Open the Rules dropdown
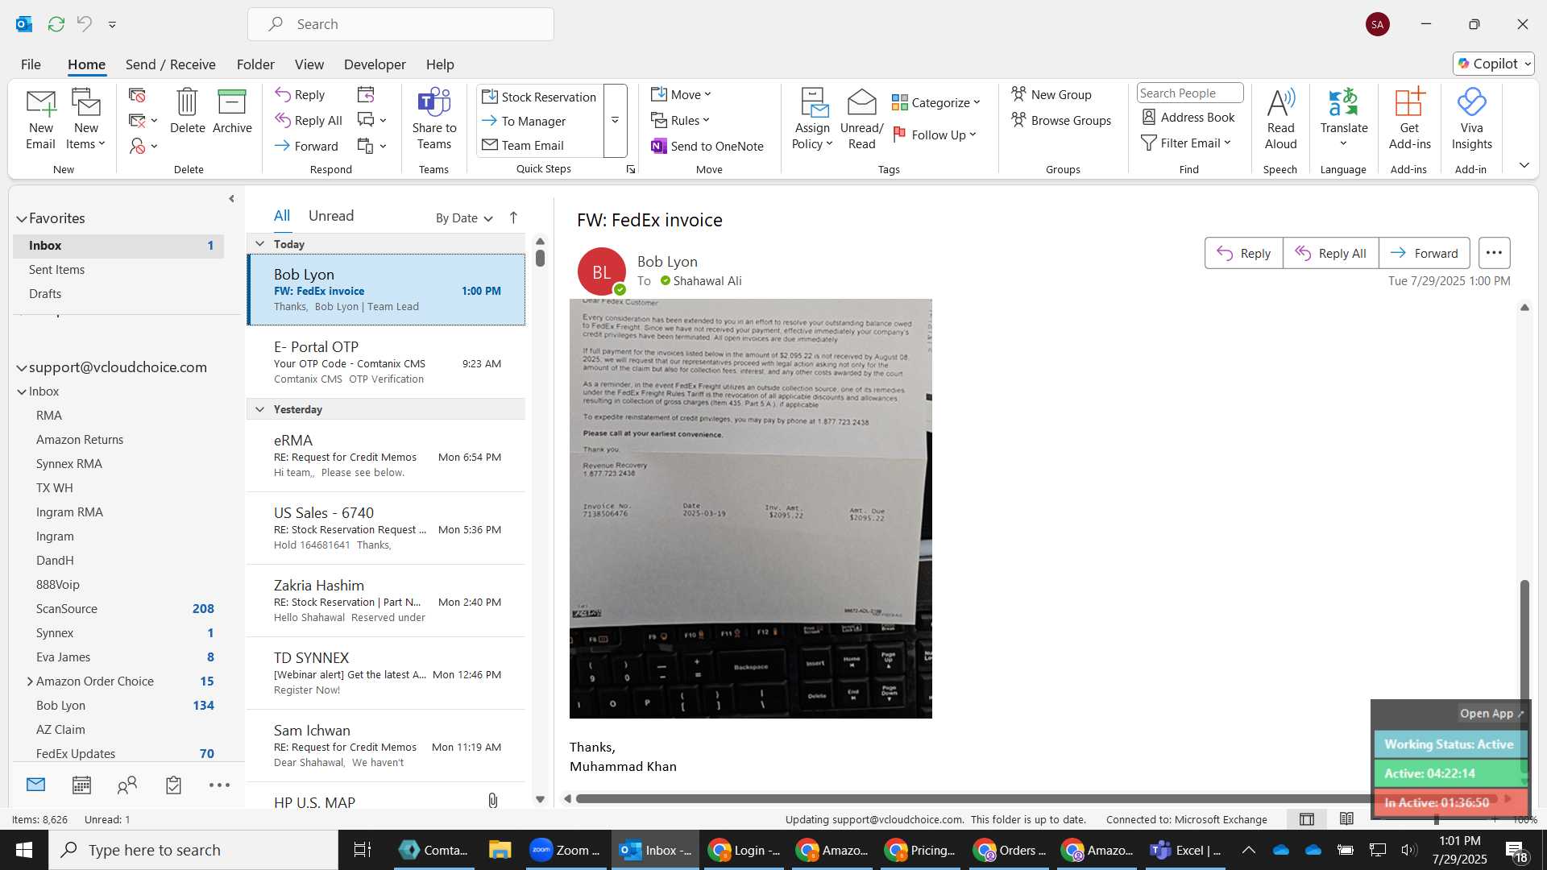The width and height of the screenshot is (1547, 870). [x=681, y=121]
